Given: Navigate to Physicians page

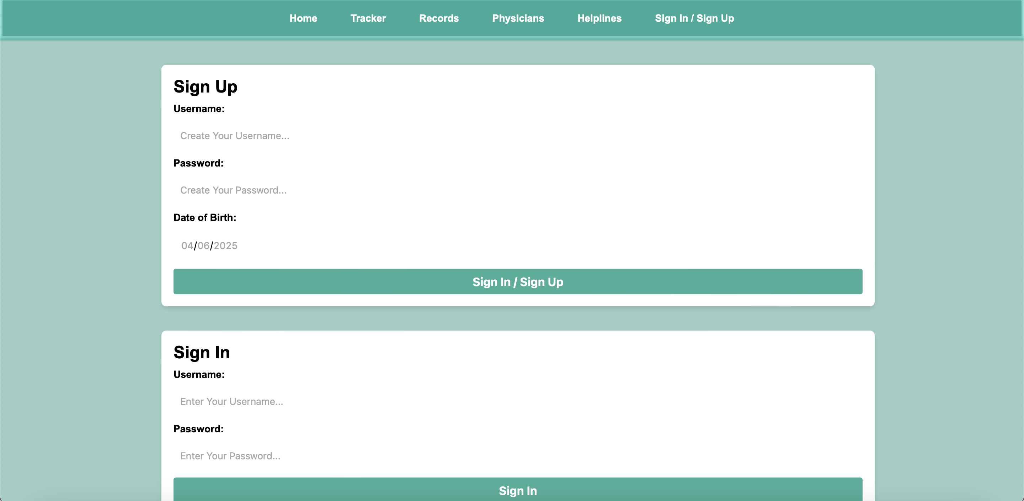Looking at the screenshot, I should tap(518, 18).
